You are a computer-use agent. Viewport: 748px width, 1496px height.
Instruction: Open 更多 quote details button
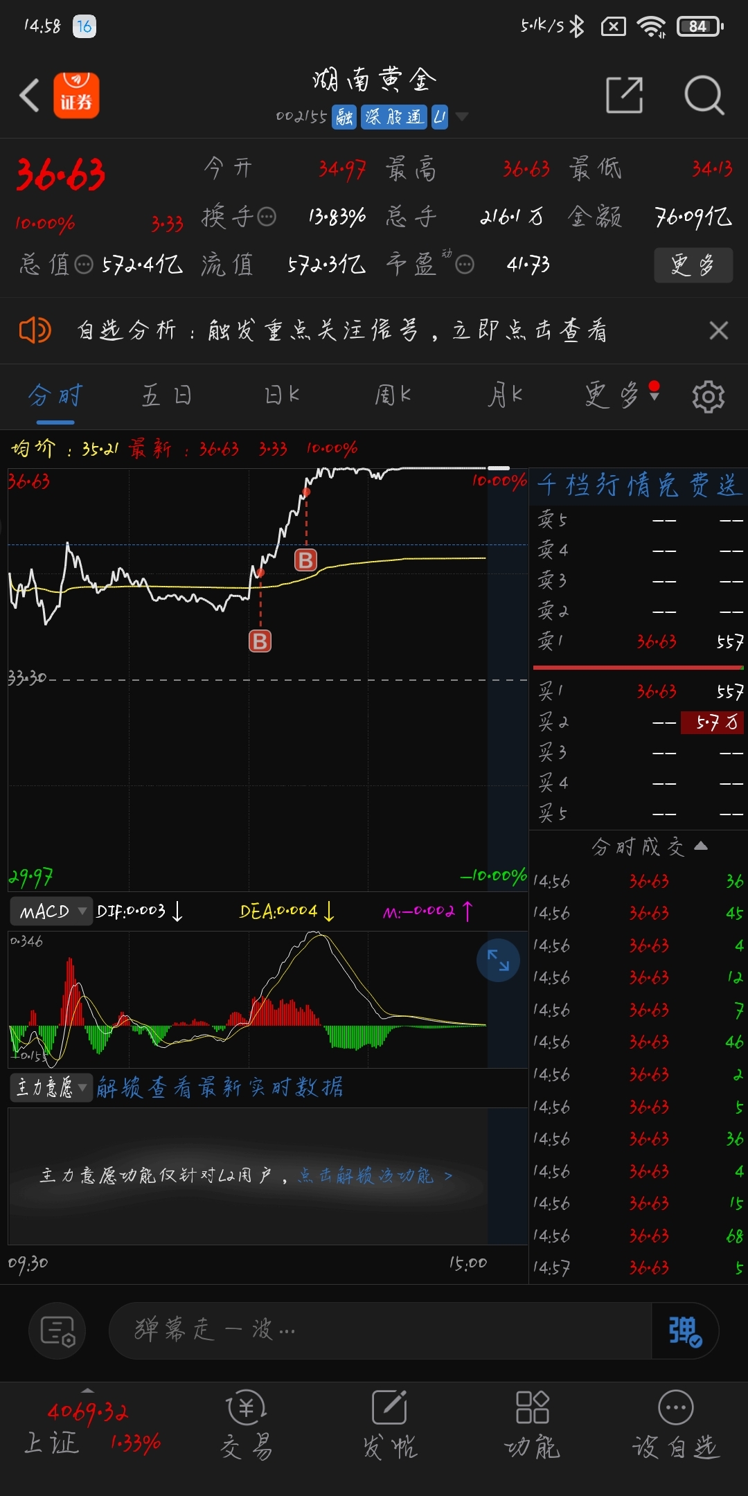(x=693, y=265)
